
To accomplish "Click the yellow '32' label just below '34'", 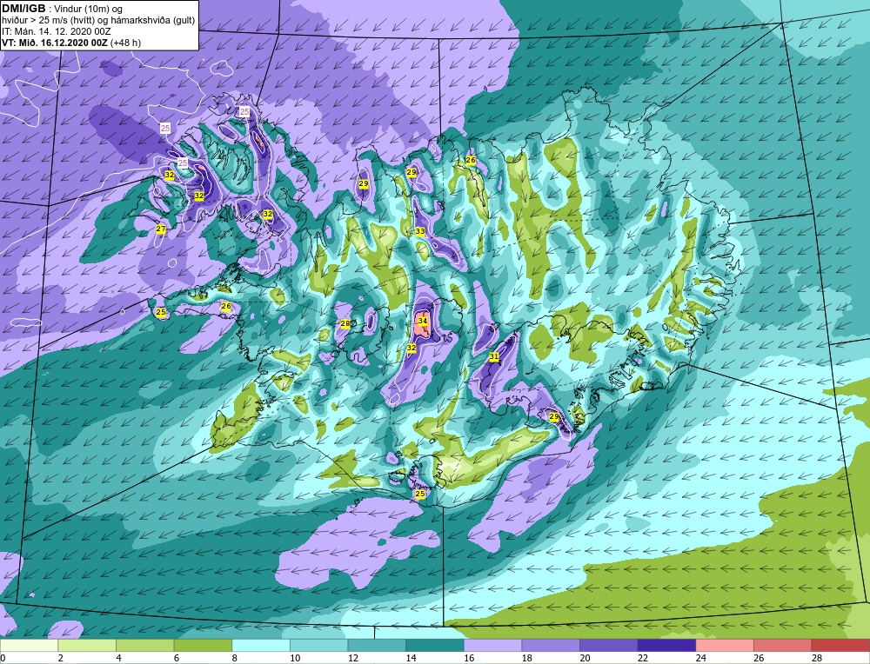I will pyautogui.click(x=412, y=348).
